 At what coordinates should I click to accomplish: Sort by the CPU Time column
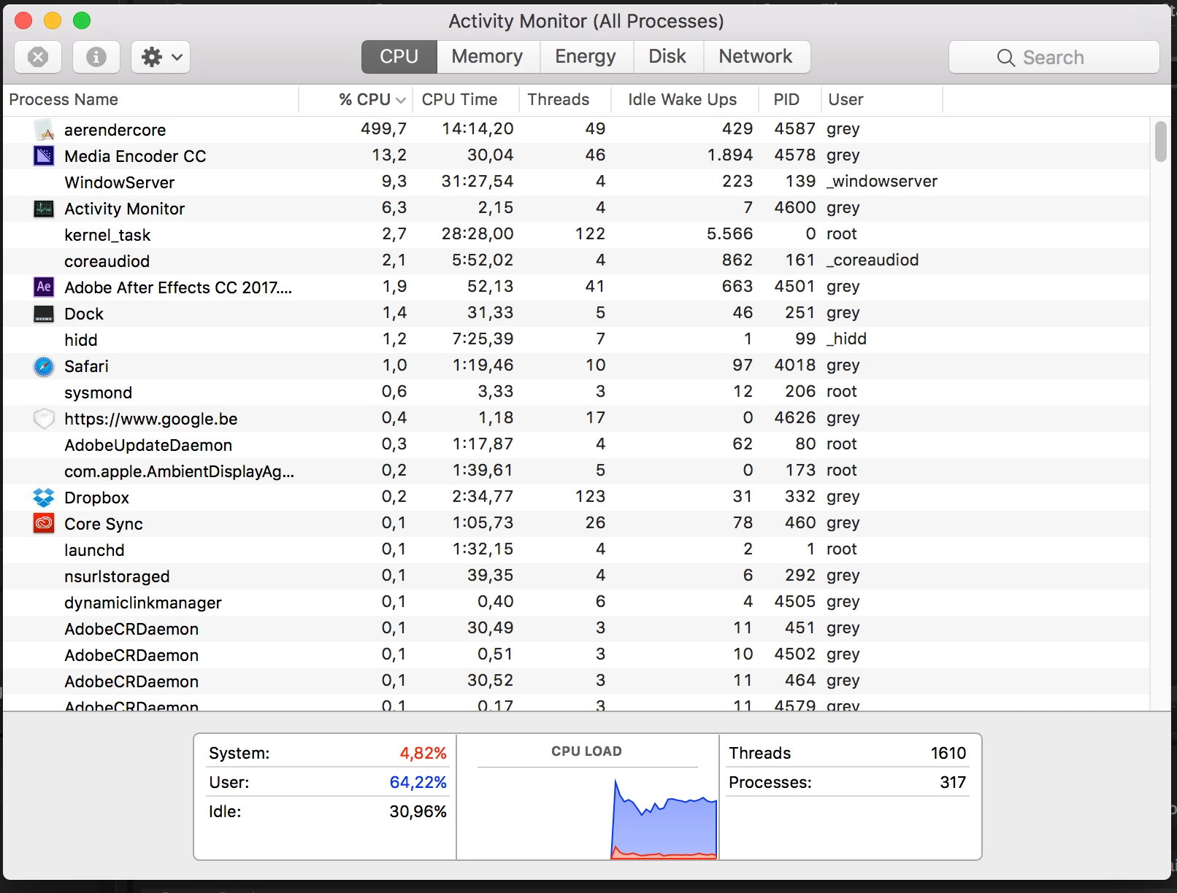click(465, 99)
